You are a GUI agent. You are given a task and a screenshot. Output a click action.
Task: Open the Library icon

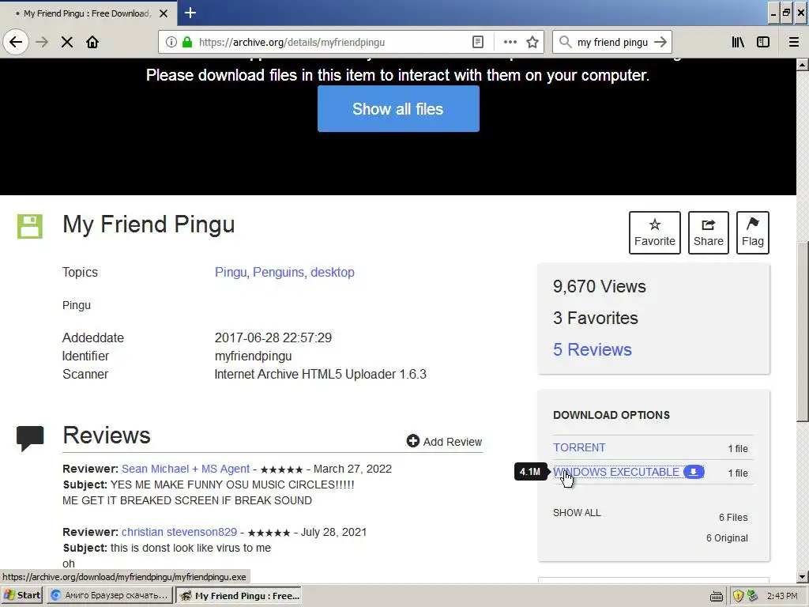[739, 43]
